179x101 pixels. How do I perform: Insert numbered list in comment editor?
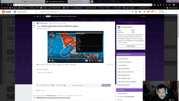(62, 85)
